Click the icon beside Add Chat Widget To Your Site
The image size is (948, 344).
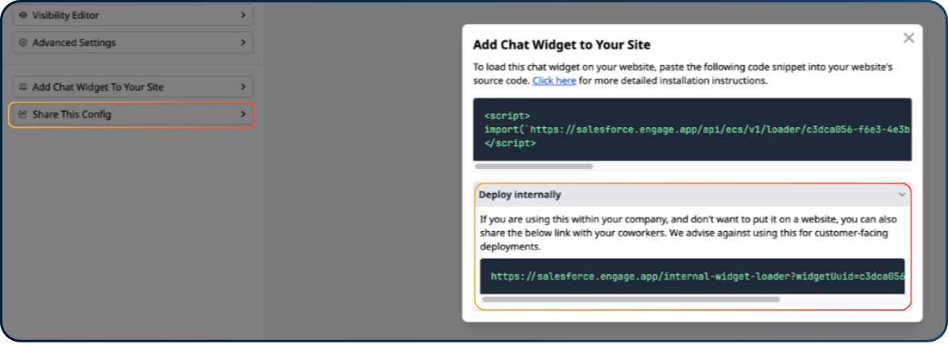pyautogui.click(x=24, y=87)
